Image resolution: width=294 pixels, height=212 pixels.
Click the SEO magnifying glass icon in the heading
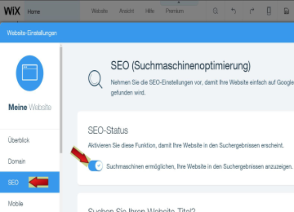(95, 79)
